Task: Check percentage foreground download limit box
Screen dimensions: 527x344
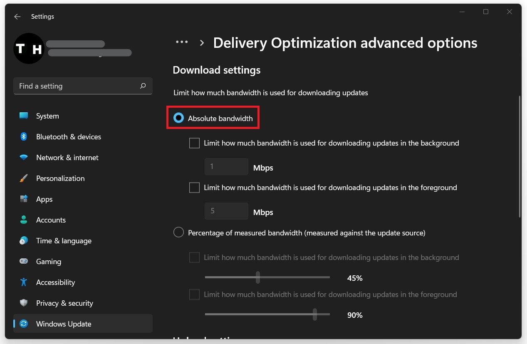Action: point(194,295)
